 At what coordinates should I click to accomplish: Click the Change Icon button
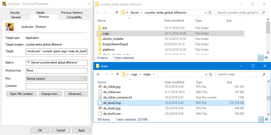tap(50, 94)
